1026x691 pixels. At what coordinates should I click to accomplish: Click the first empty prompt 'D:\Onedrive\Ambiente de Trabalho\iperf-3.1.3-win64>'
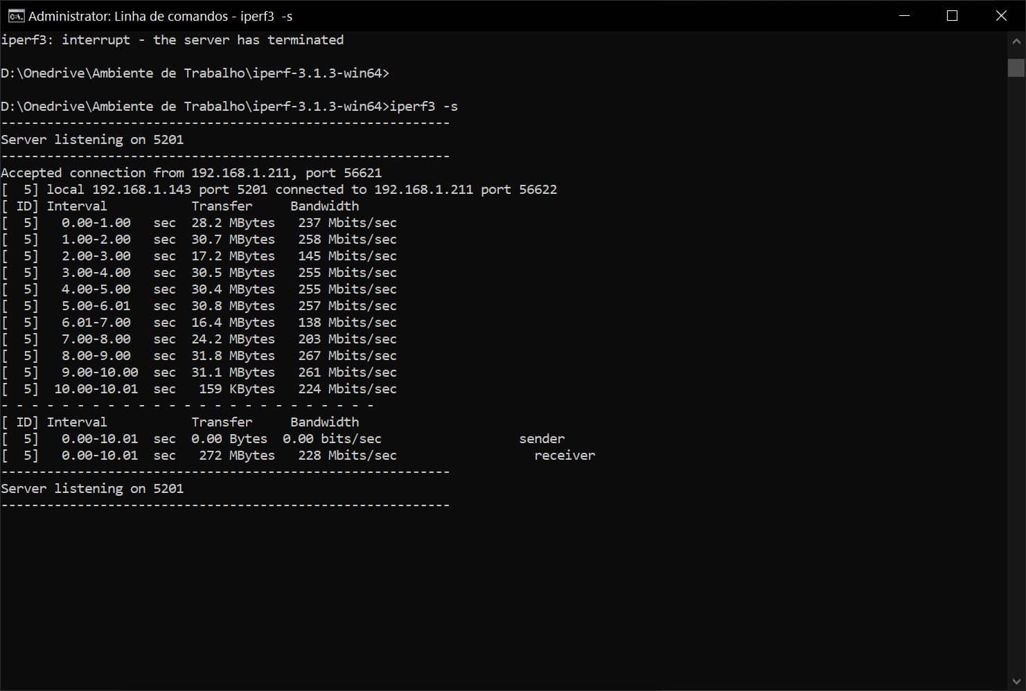[195, 73]
